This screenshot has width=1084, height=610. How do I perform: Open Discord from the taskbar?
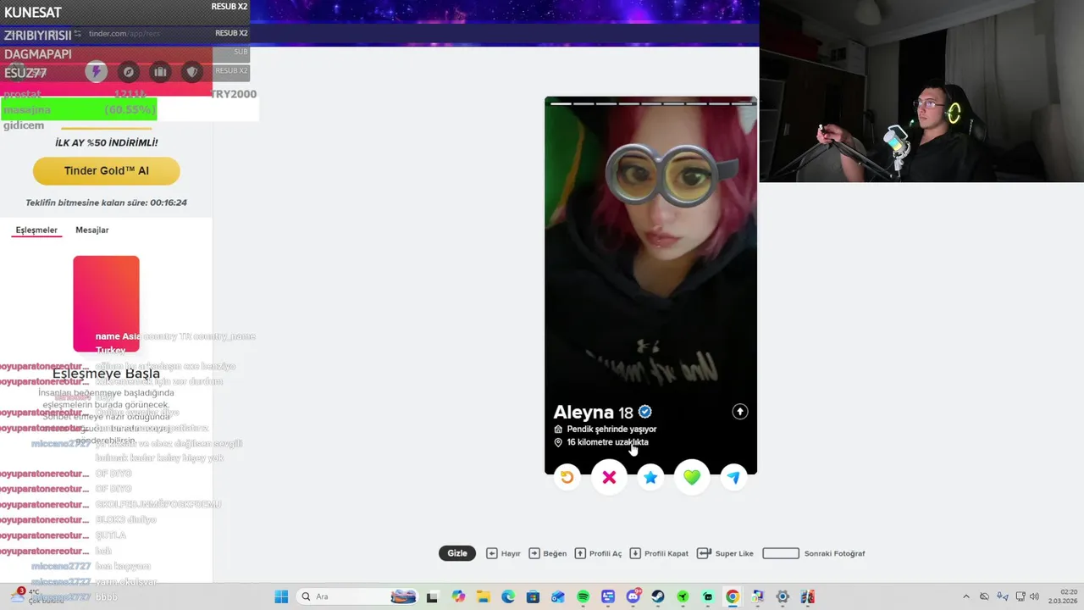[x=633, y=596]
